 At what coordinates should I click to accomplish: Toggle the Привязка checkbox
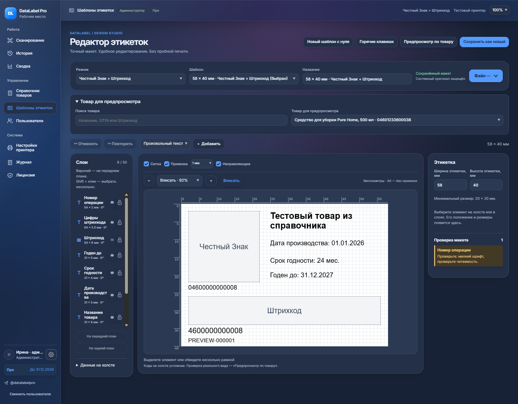click(167, 164)
